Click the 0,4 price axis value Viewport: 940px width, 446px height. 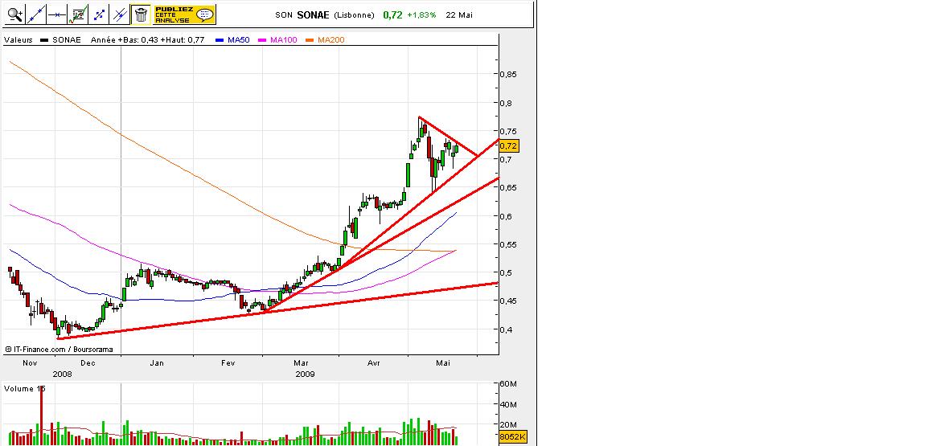click(507, 329)
